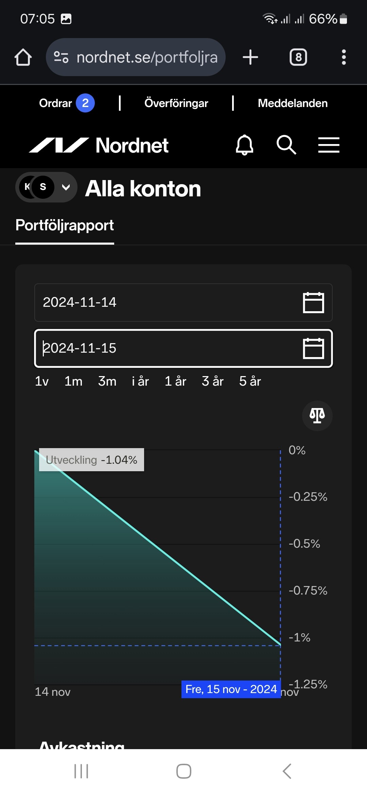The height and width of the screenshot is (795, 367).
Task: Show the open tabs switcher
Action: pos(298,57)
